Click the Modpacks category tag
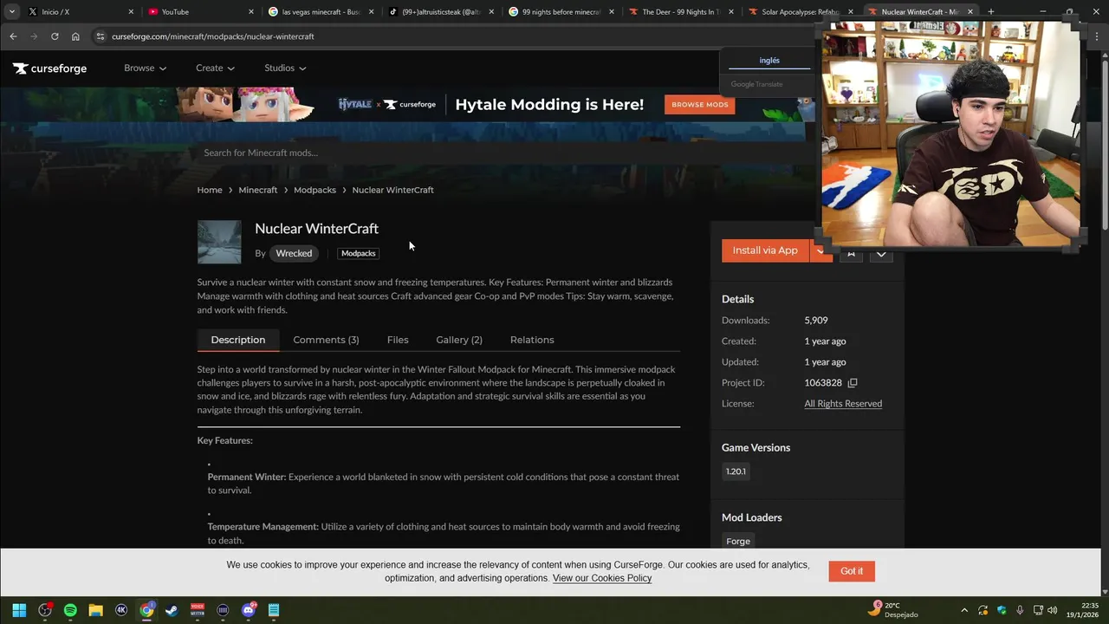This screenshot has width=1109, height=624. (359, 253)
